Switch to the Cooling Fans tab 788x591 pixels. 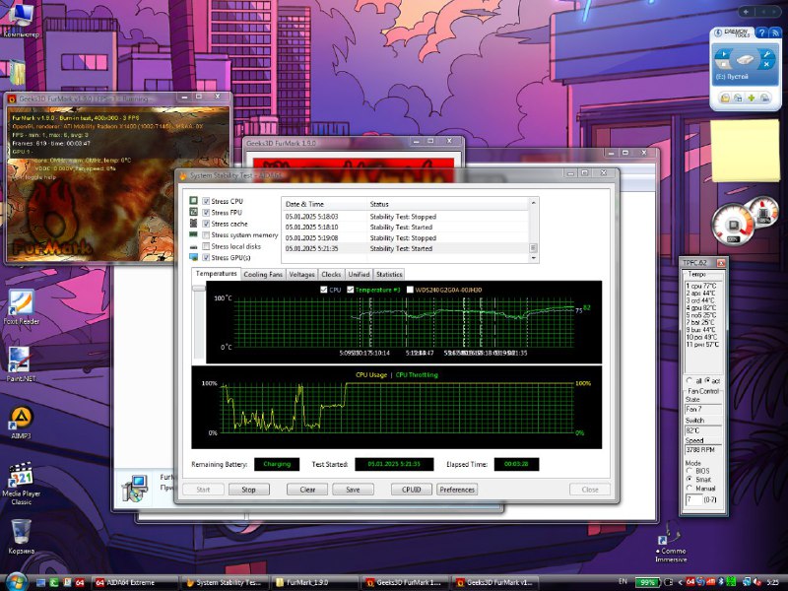(263, 275)
